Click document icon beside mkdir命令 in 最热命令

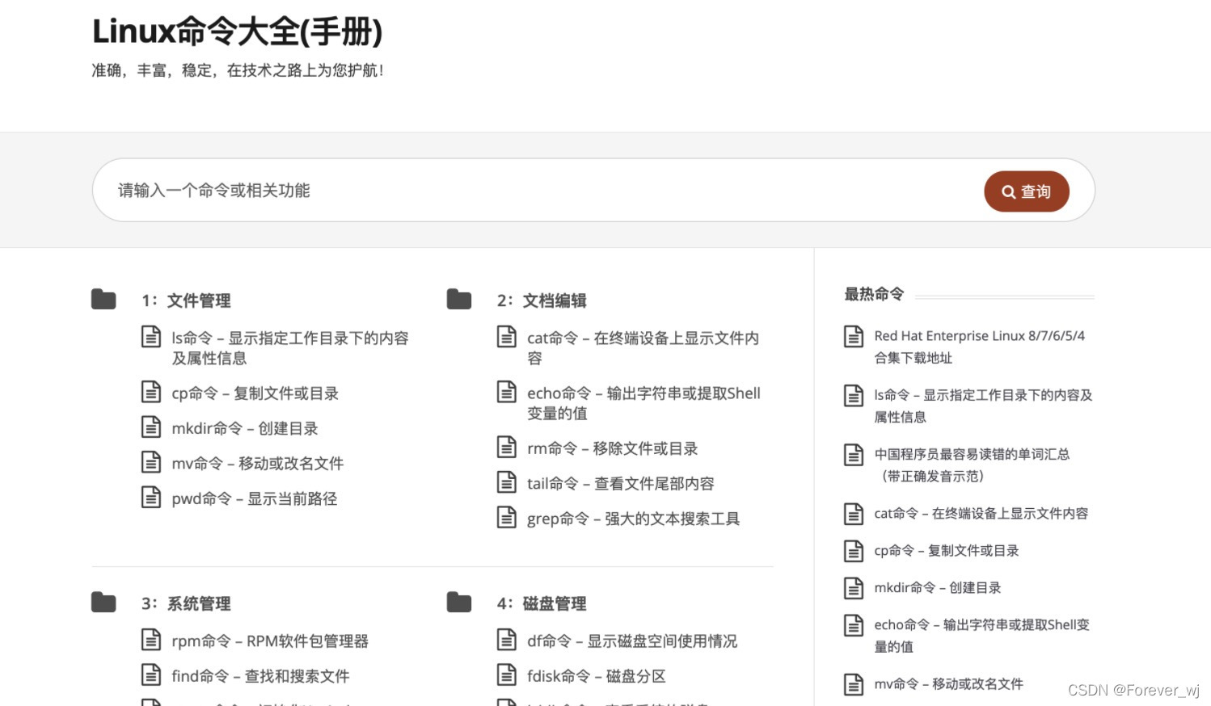click(x=854, y=588)
